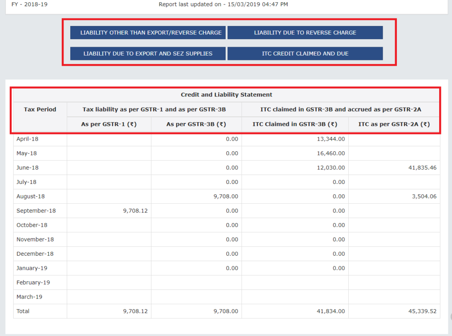Click the August-18 GSTR-2A value 3,504.06
Screen dimensions: 452x336
424,196
